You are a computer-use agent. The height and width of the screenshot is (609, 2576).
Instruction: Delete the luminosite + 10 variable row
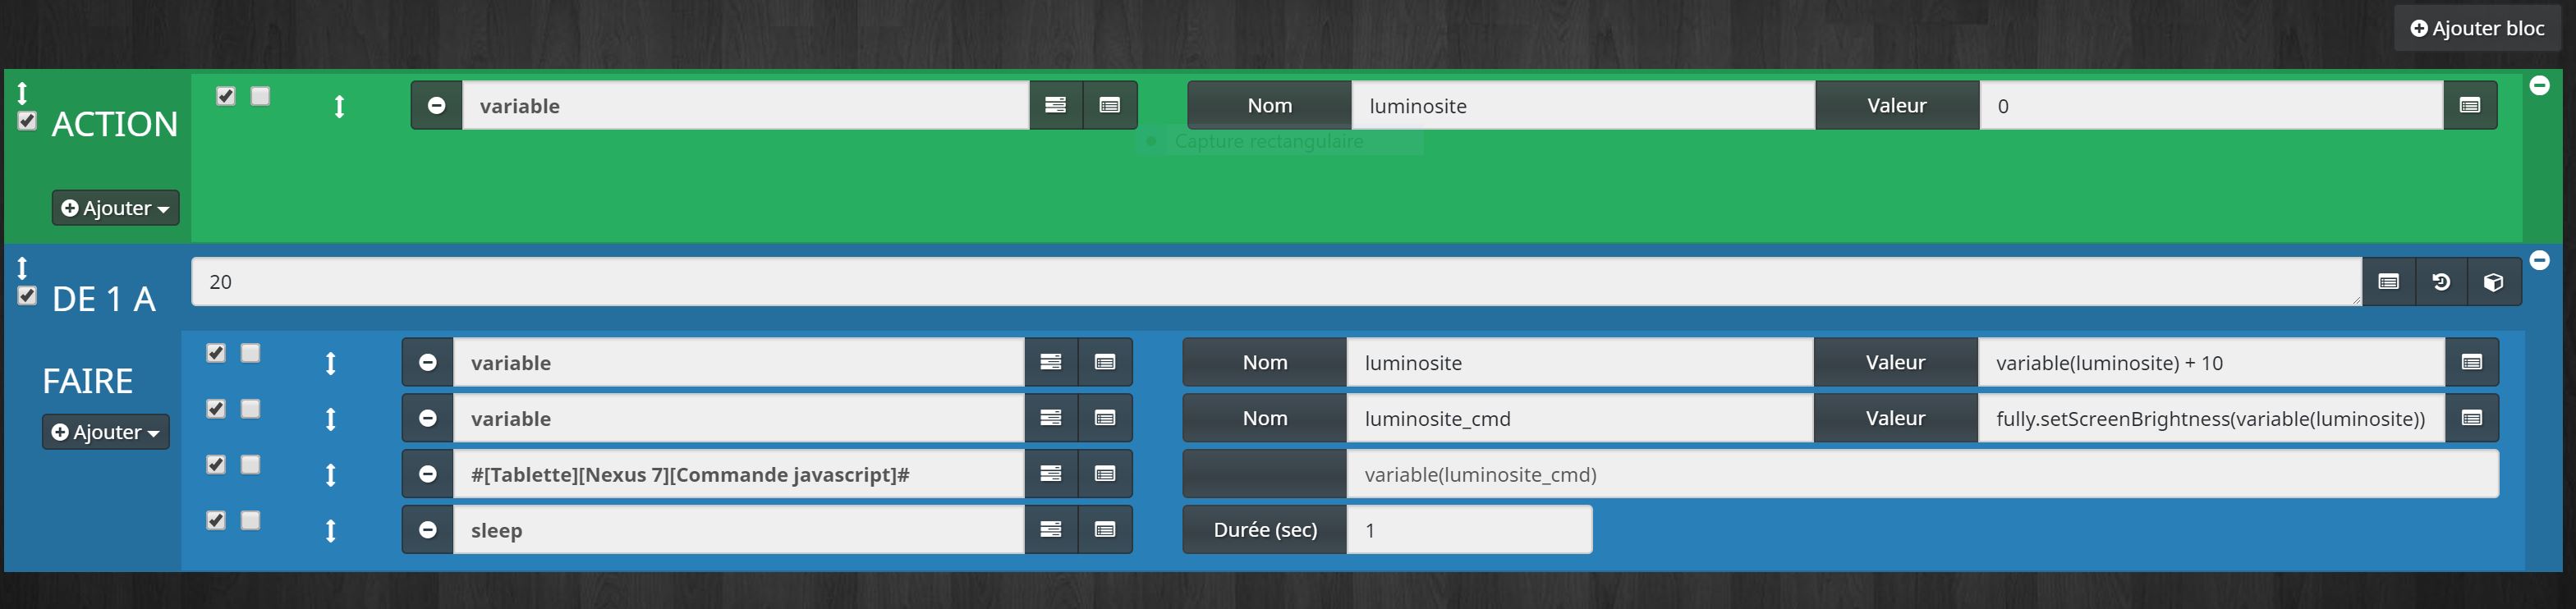click(x=428, y=362)
